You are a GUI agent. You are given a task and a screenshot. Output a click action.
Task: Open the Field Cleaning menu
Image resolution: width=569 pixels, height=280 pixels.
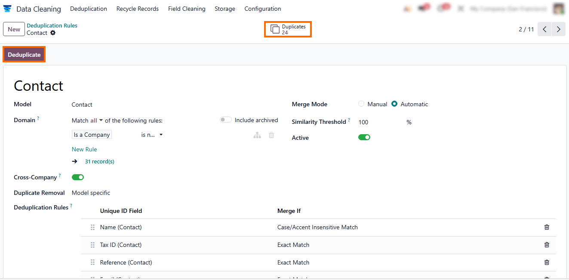(x=187, y=9)
